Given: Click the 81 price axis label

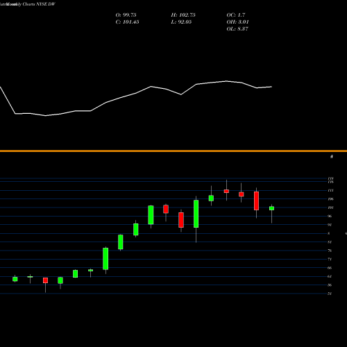Looking at the screenshot, I should coord(330,242).
